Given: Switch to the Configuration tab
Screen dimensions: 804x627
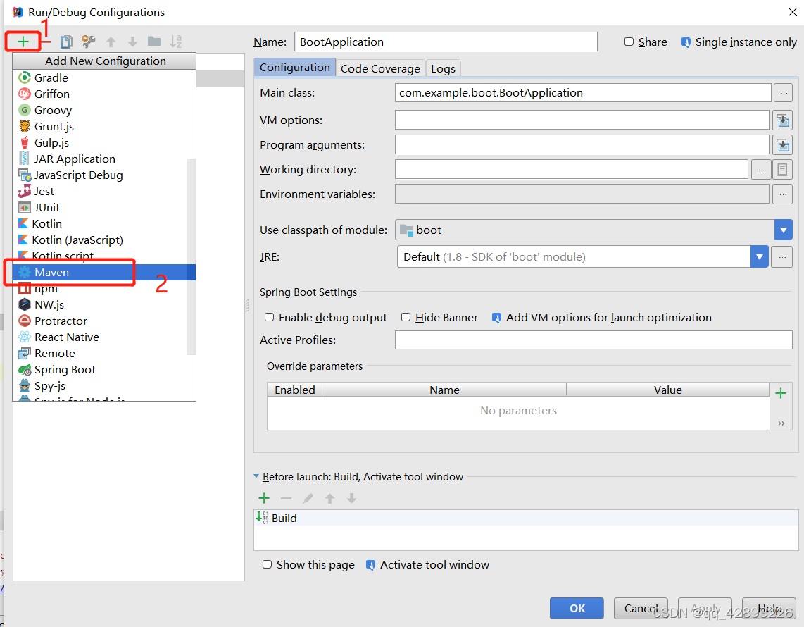Looking at the screenshot, I should (295, 68).
